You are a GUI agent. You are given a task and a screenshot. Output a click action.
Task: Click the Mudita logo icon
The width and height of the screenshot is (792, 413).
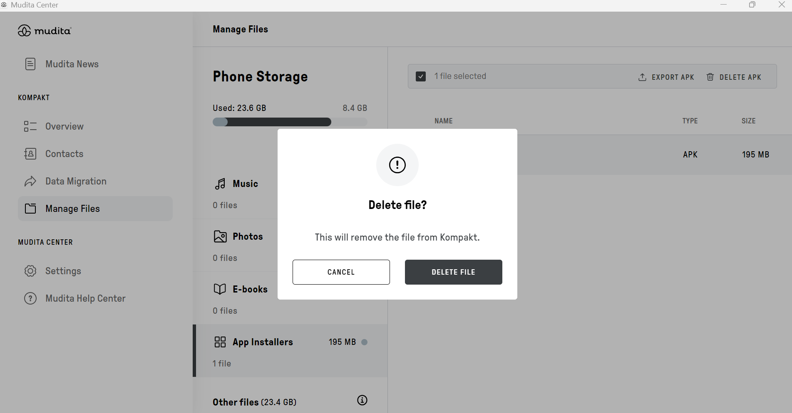[x=24, y=31]
